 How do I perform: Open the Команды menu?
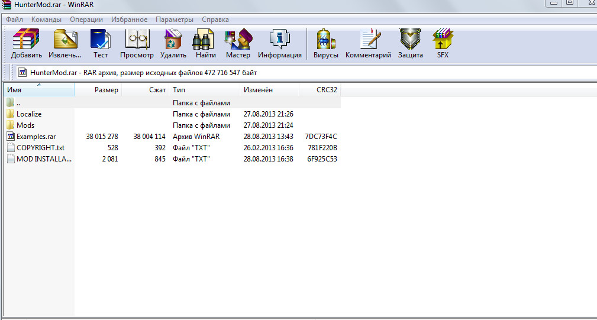tap(46, 20)
